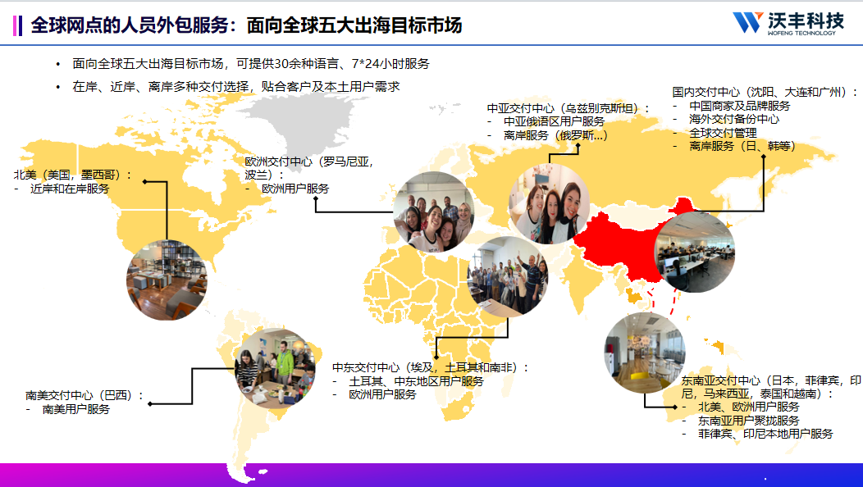Click the purple gradient footer bar
The width and height of the screenshot is (863, 487).
431,475
